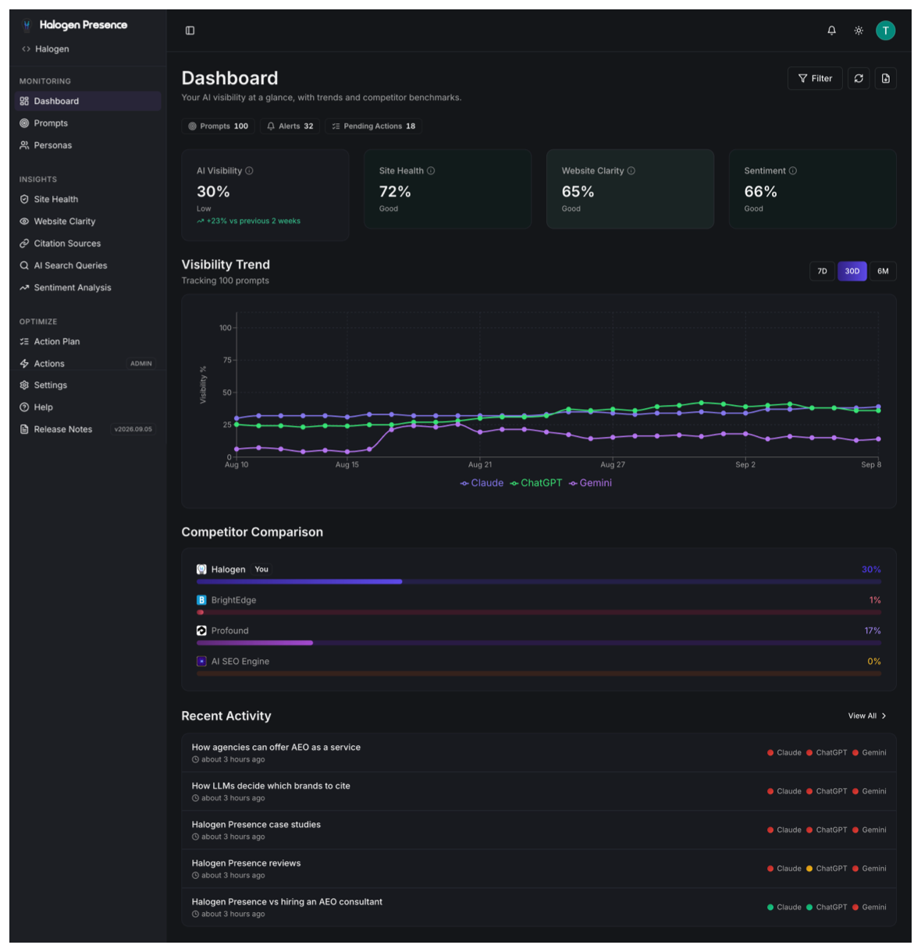This screenshot has width=921, height=952.
Task: Click the AI Visibility info icon
Action: [249, 171]
